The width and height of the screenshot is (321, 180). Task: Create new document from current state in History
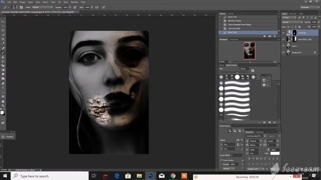[x=264, y=36]
